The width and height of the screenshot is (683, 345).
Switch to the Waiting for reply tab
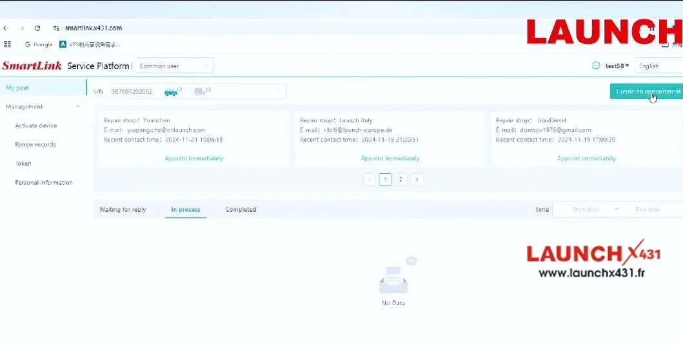[123, 209]
